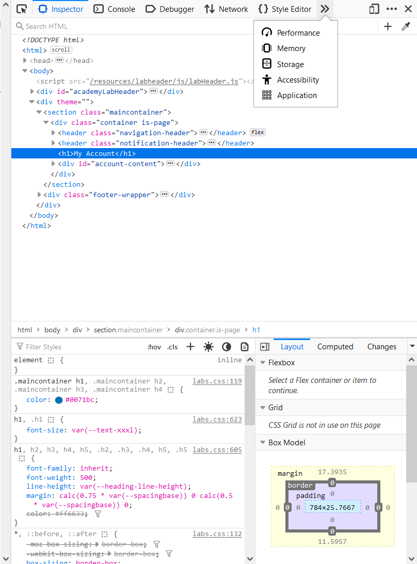Switch to the Debugger tab
Image resolution: width=417 pixels, height=564 pixels.
click(x=169, y=9)
